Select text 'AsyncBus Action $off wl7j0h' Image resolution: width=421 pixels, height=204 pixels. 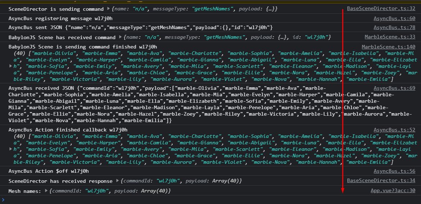[x=49, y=171]
